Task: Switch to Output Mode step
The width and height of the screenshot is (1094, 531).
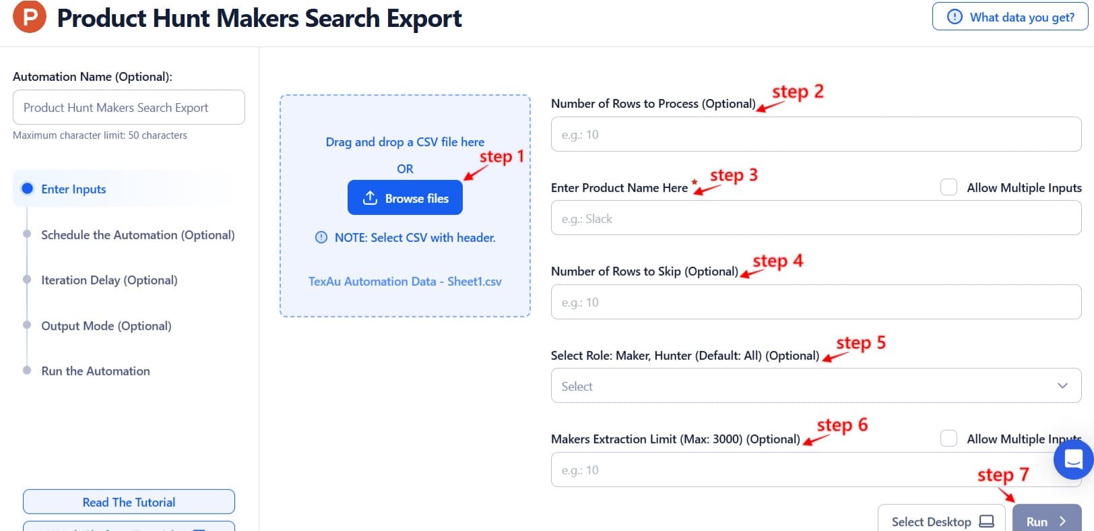Action: click(106, 325)
